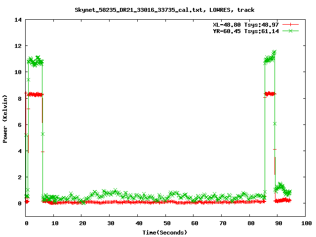The height and width of the screenshot is (237, 316).
Task: Click the red XL legend line sample
Action: [x=290, y=25]
